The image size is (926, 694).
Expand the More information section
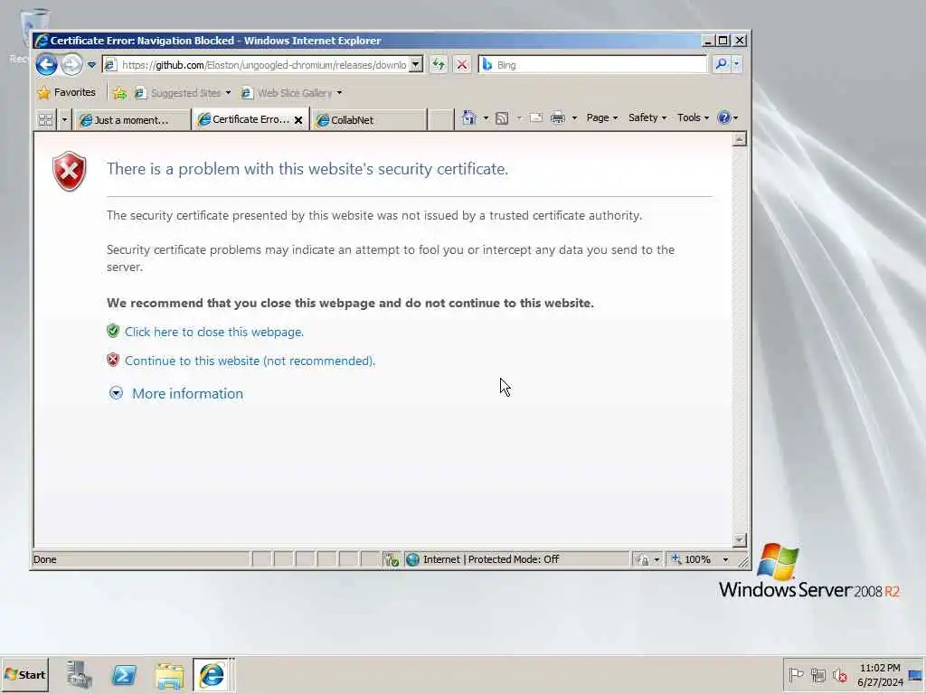tap(176, 394)
